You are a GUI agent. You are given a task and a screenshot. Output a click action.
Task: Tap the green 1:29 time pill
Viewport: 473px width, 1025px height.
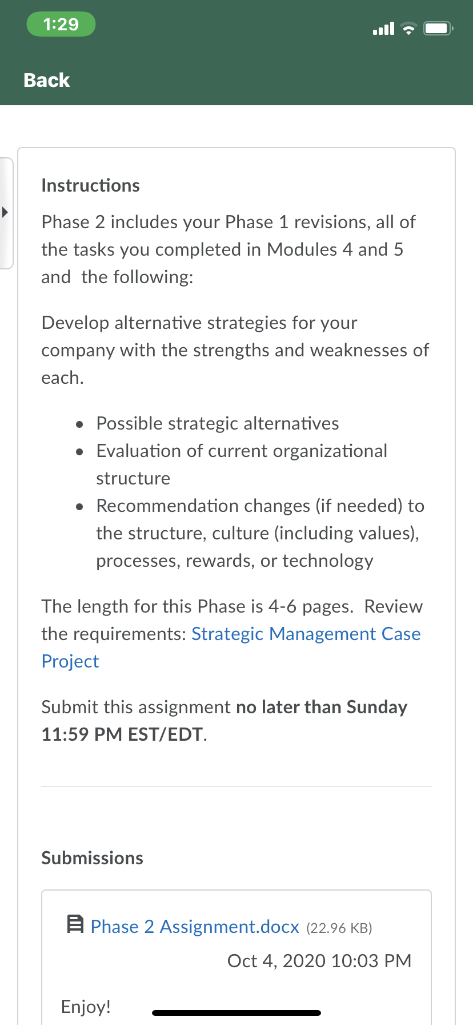pos(61,25)
